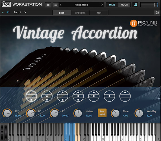Go to next preset arrow
Viewport: 161px width, 141px height.
(x=102, y=5)
